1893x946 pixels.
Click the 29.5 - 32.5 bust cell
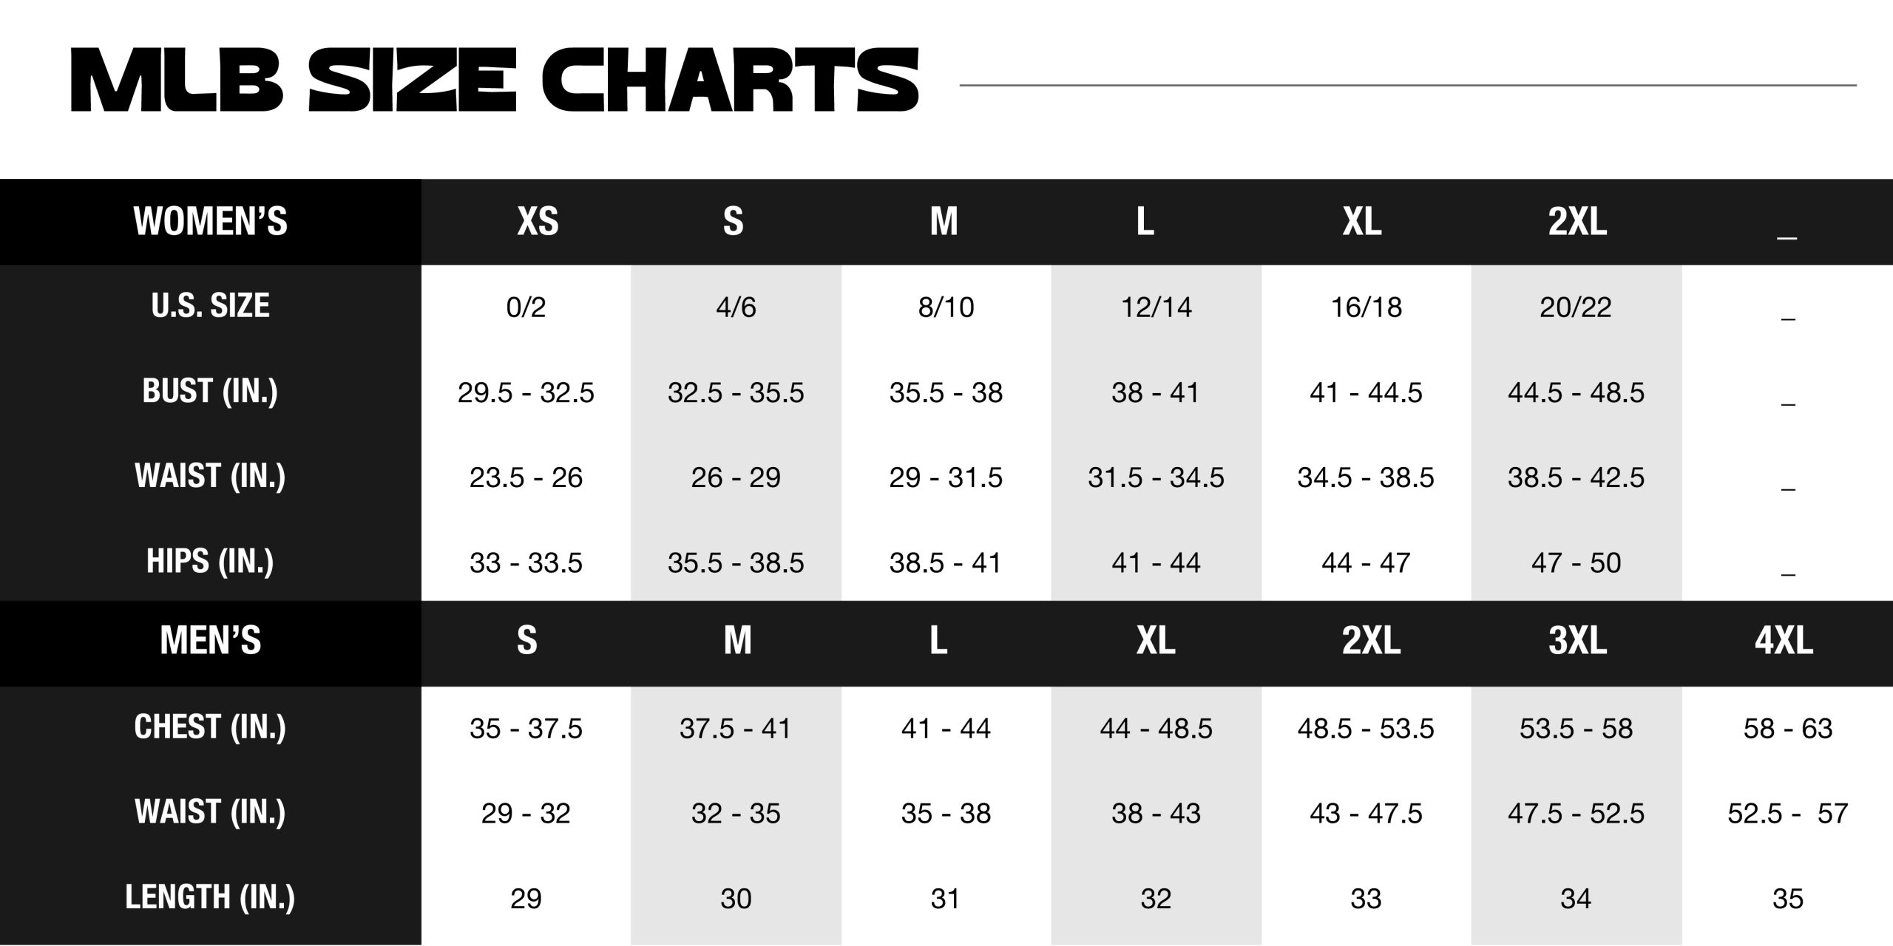coord(526,392)
